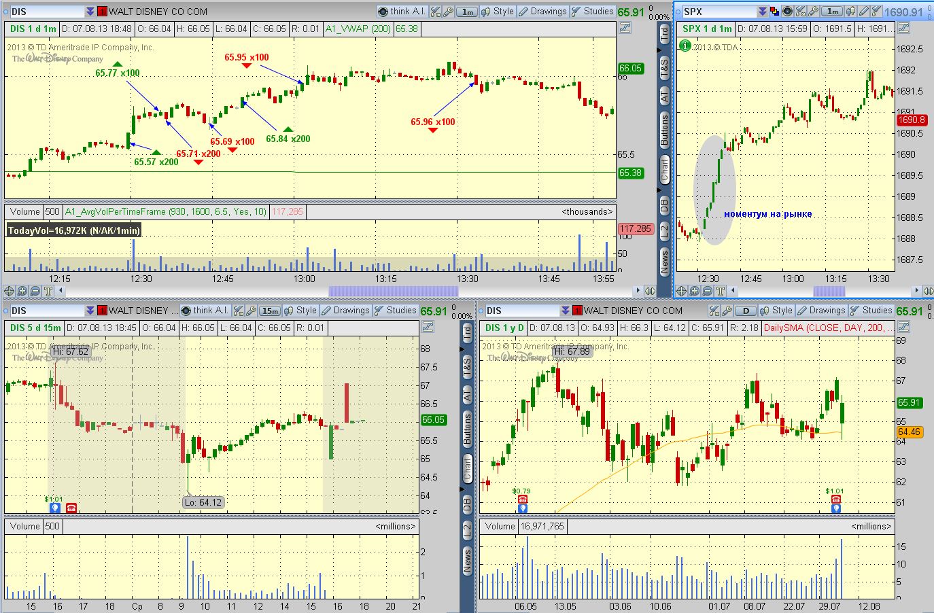Switch to the Trd side tab in upper sidebar

[x=665, y=33]
